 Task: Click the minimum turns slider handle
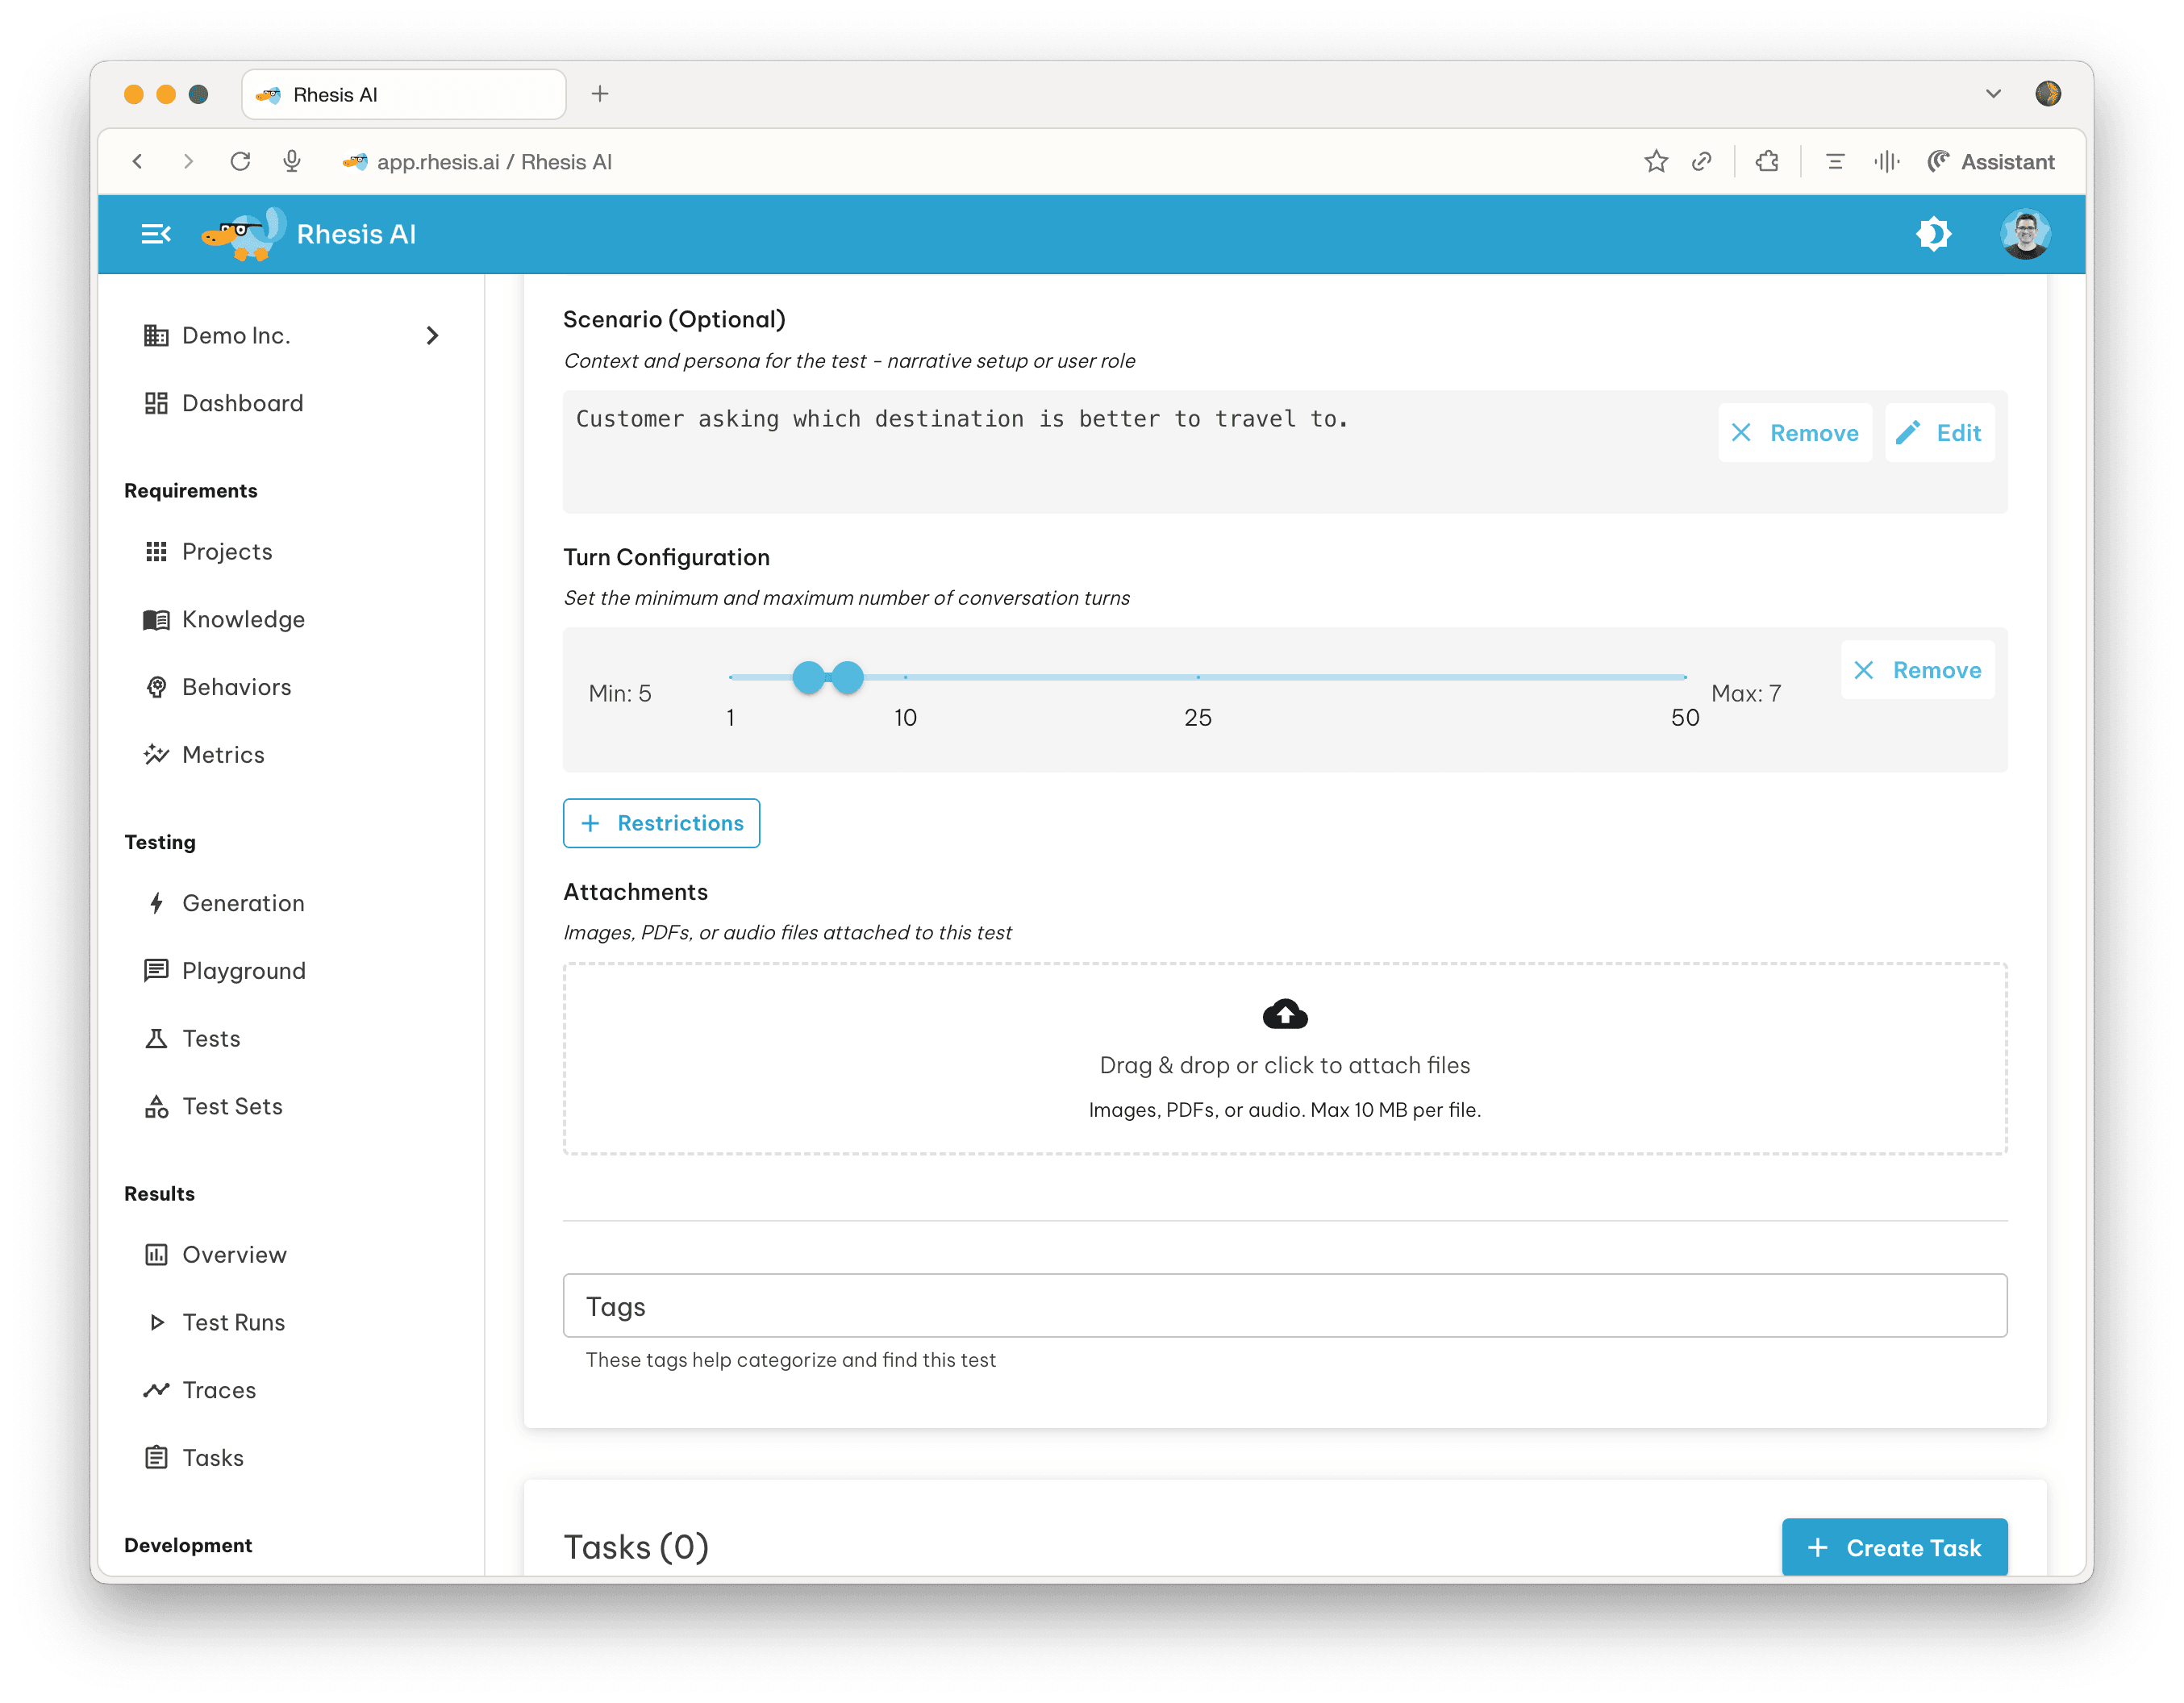click(808, 677)
